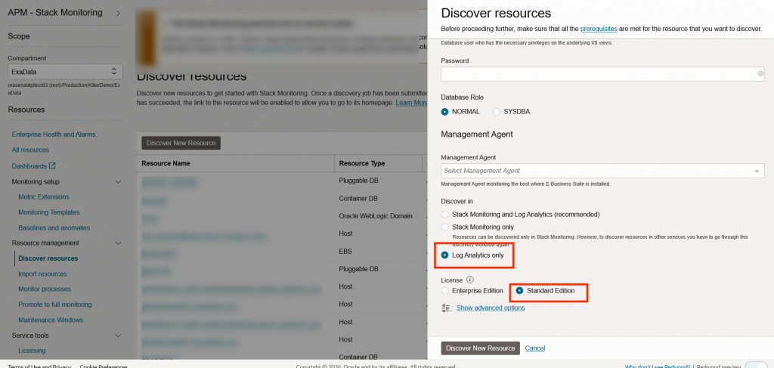
Task: Click the Dashboards external link icon
Action: pyautogui.click(x=52, y=166)
